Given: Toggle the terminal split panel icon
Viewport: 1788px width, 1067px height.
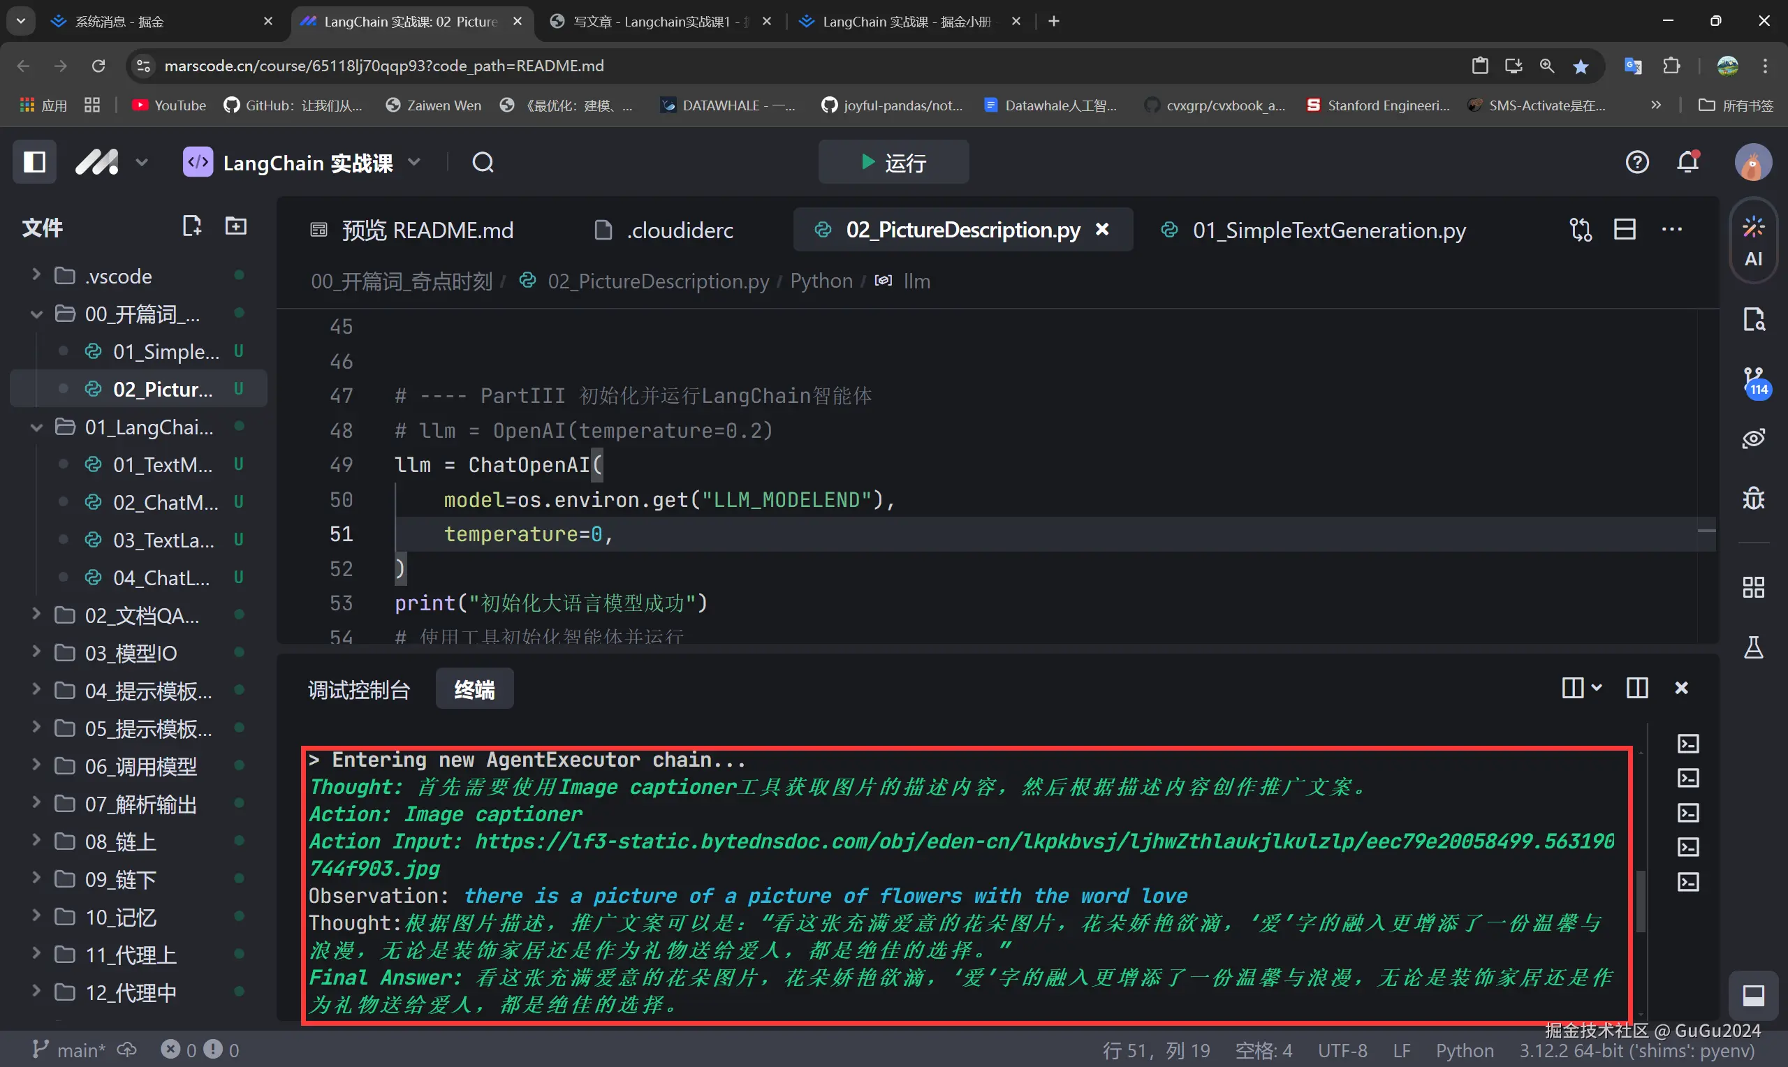Looking at the screenshot, I should pyautogui.click(x=1637, y=688).
